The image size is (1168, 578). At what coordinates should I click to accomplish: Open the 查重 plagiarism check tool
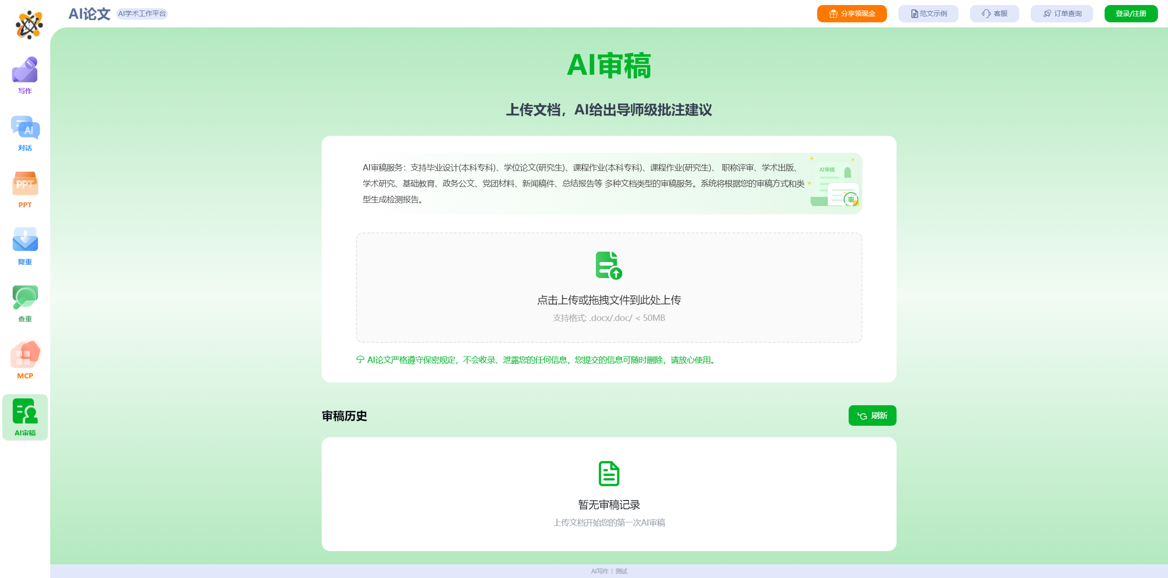click(25, 304)
